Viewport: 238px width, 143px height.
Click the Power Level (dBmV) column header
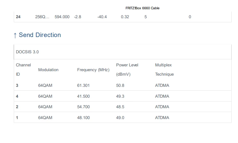[x=127, y=70]
